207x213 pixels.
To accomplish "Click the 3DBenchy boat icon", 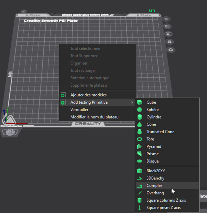I will pyautogui.click(x=139, y=178).
